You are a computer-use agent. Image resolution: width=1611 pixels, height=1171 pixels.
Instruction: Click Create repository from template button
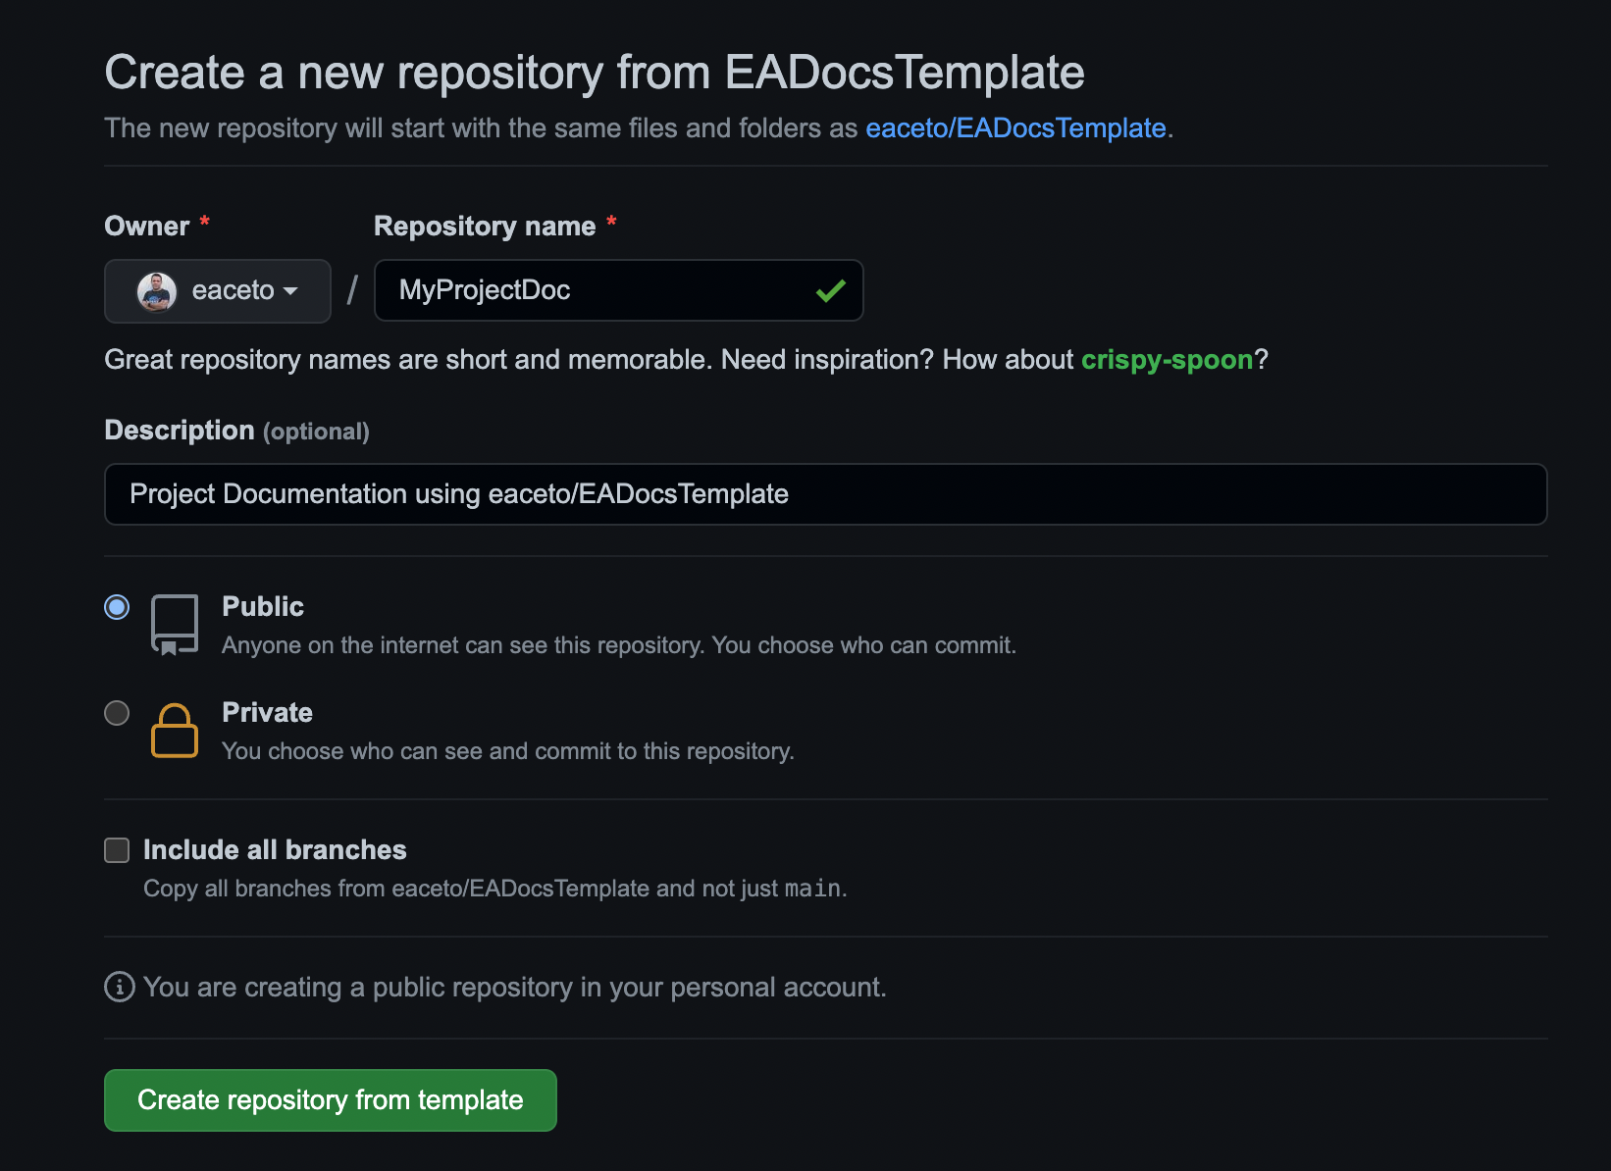coord(331,1100)
